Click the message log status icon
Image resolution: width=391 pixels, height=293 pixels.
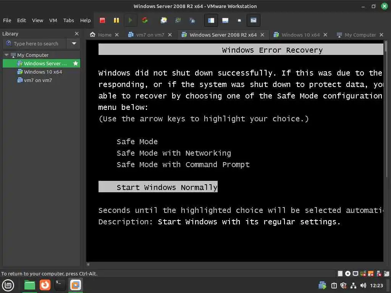(x=386, y=274)
